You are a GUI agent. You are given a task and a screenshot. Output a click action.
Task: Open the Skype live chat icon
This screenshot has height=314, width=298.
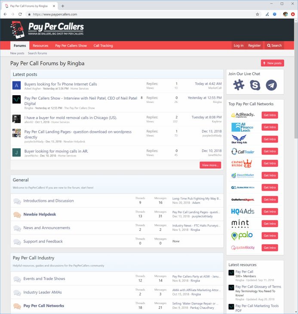[255, 85]
